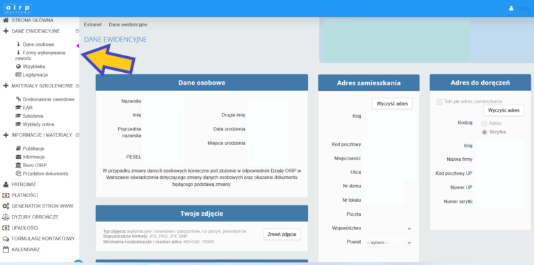534x265 pixels.
Task: Click the Poczta input field
Action: tap(389, 214)
